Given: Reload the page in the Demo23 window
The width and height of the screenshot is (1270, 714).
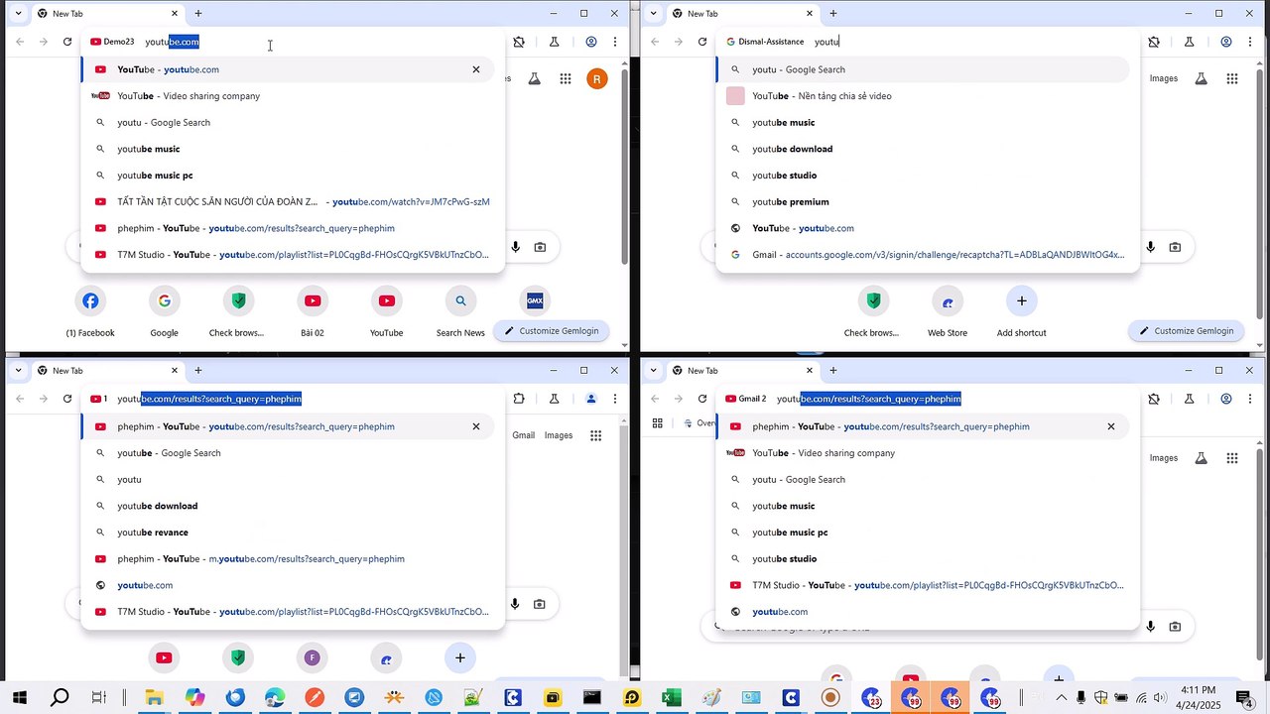Looking at the screenshot, I should (67, 42).
